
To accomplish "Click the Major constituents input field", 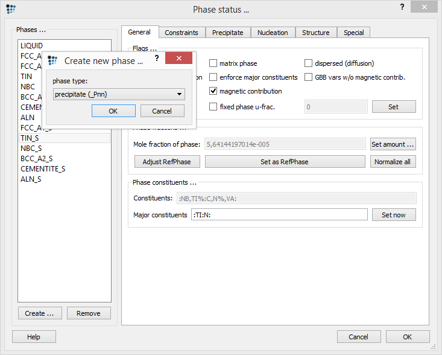I will click(x=279, y=215).
